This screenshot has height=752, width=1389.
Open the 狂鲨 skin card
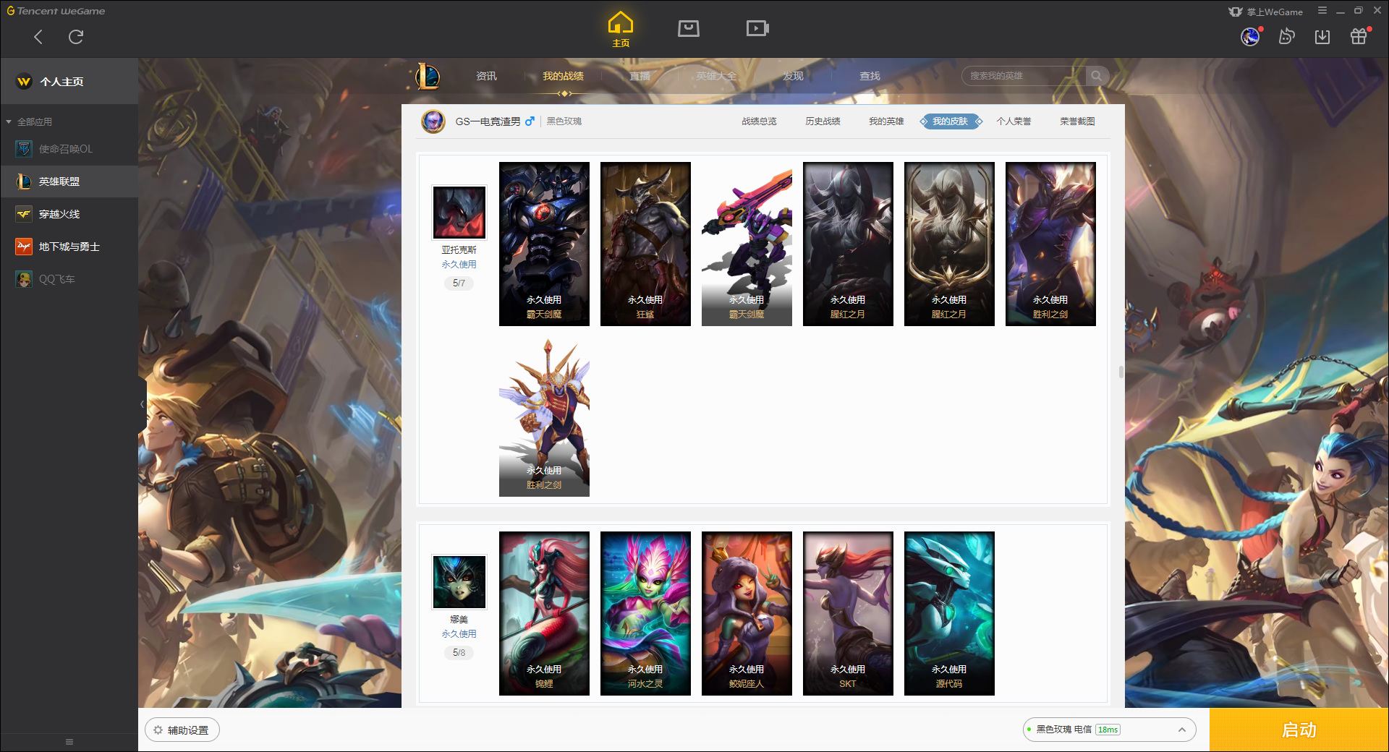(645, 244)
